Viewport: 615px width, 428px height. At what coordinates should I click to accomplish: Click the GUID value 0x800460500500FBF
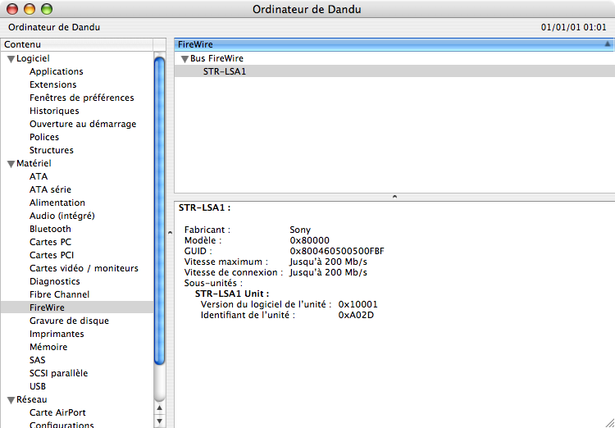[x=337, y=251]
